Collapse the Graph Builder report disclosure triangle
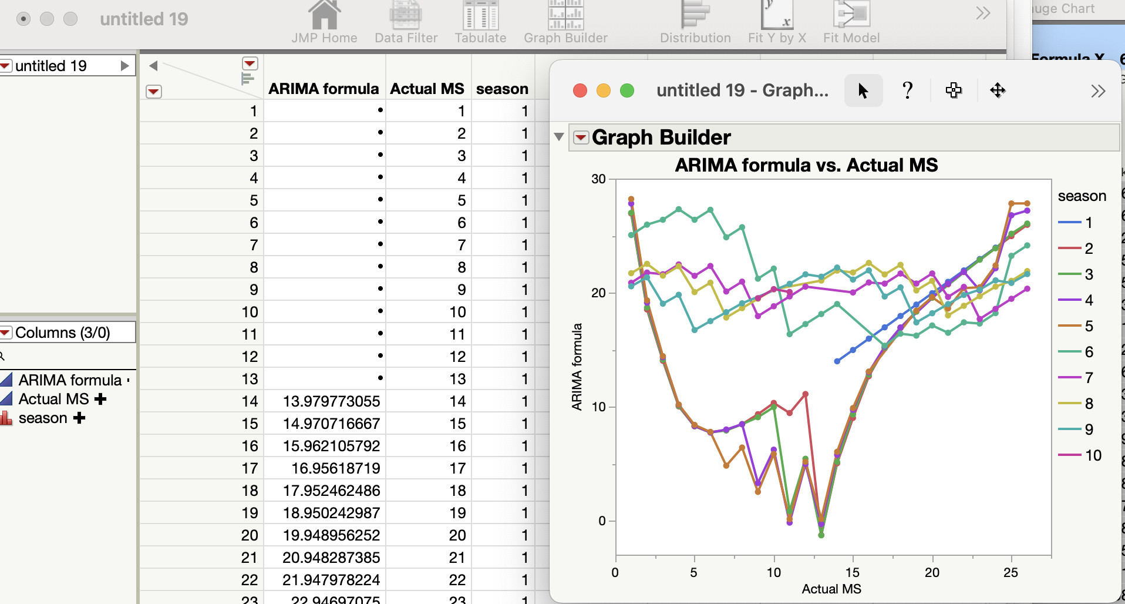The image size is (1125, 604). click(x=558, y=136)
